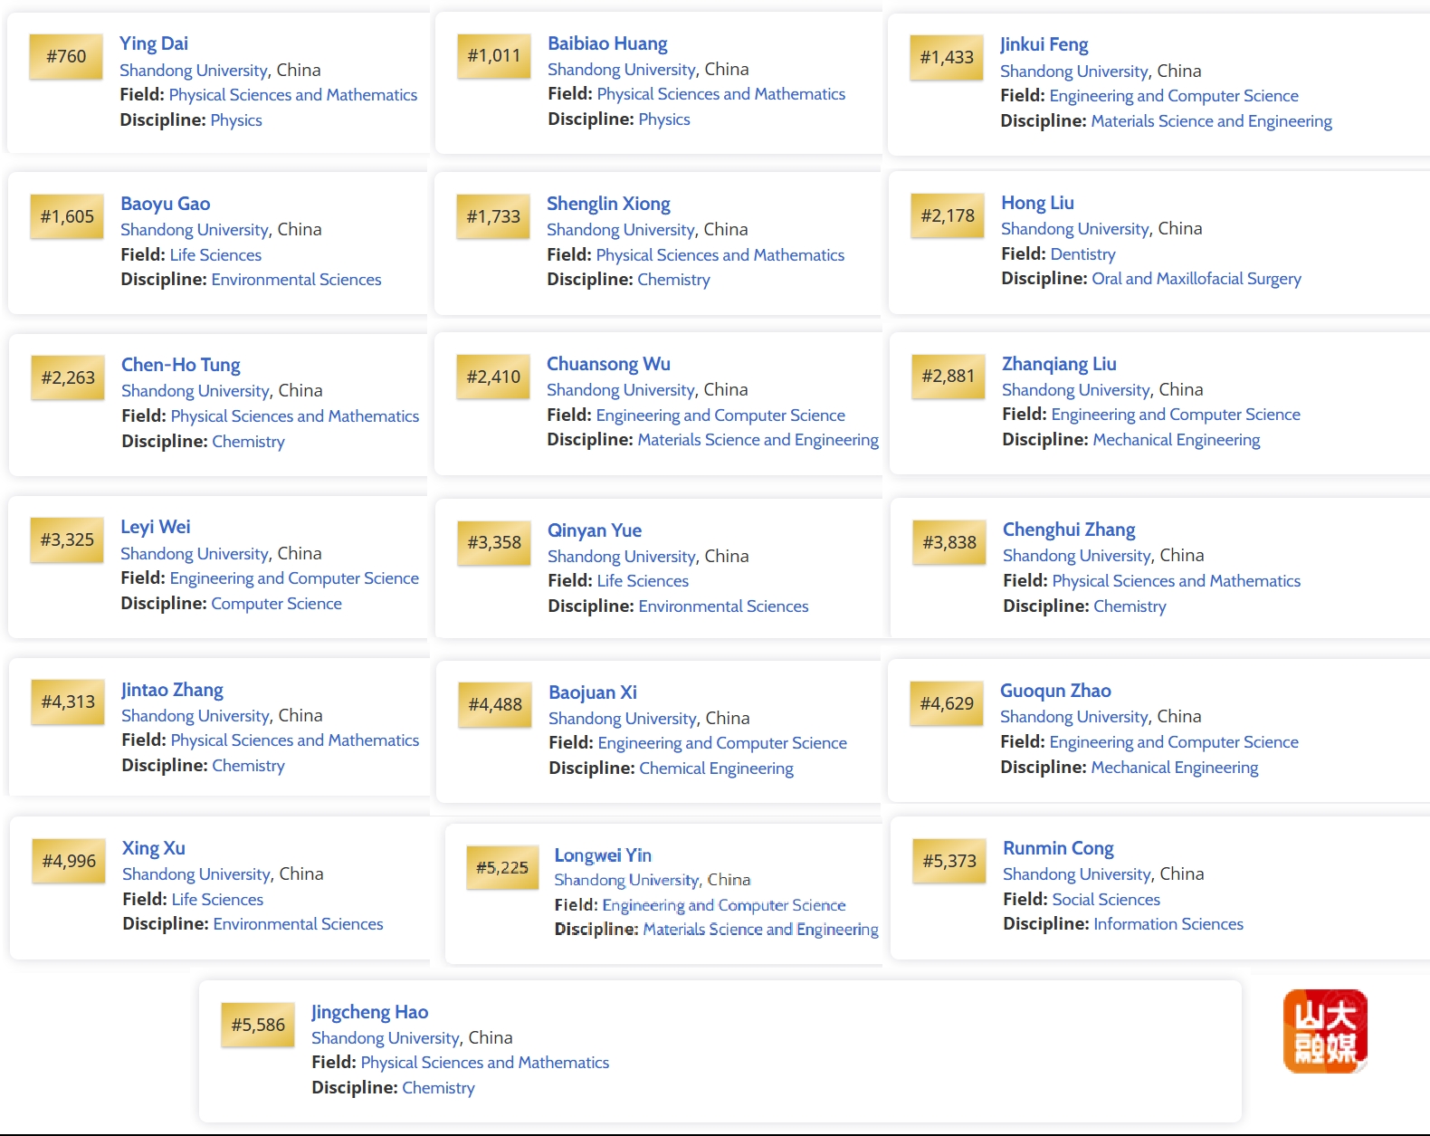1430x1136 pixels.
Task: Open Chen-Ho Tung's profile
Action: point(181,365)
